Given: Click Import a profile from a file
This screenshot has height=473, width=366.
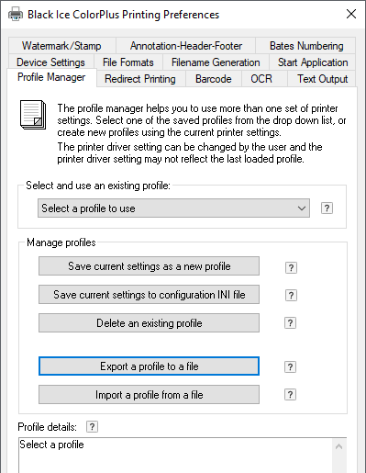Looking at the screenshot, I should coord(149,395).
